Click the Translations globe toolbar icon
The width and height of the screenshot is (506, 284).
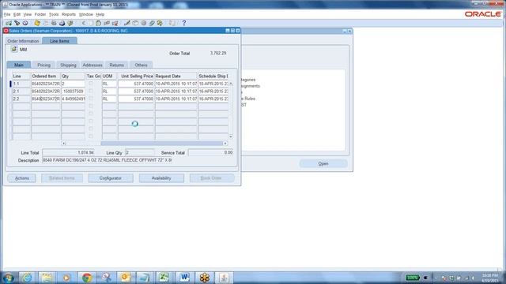144,23
